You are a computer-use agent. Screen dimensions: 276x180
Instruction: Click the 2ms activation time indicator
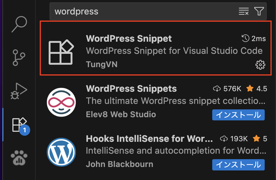point(254,38)
